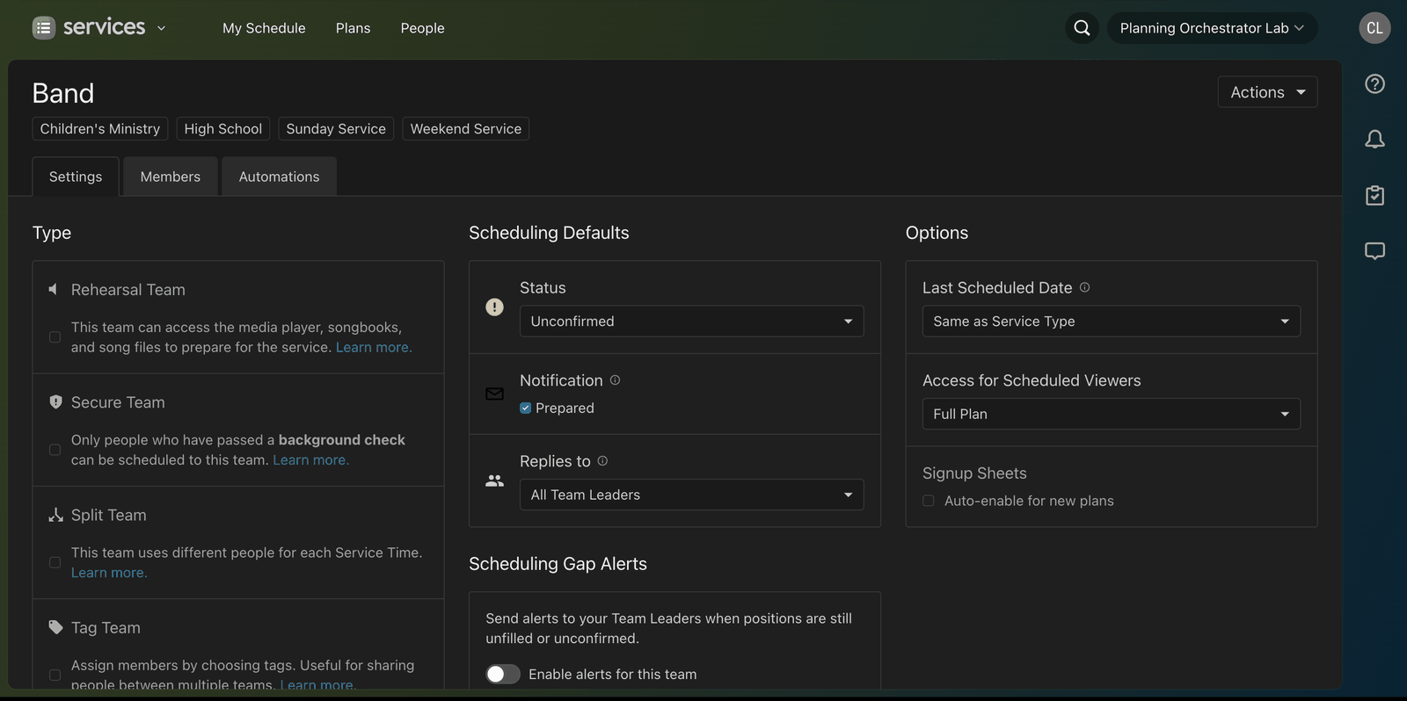Click info icon beside Notification label
This screenshot has width=1407, height=701.
(x=615, y=380)
